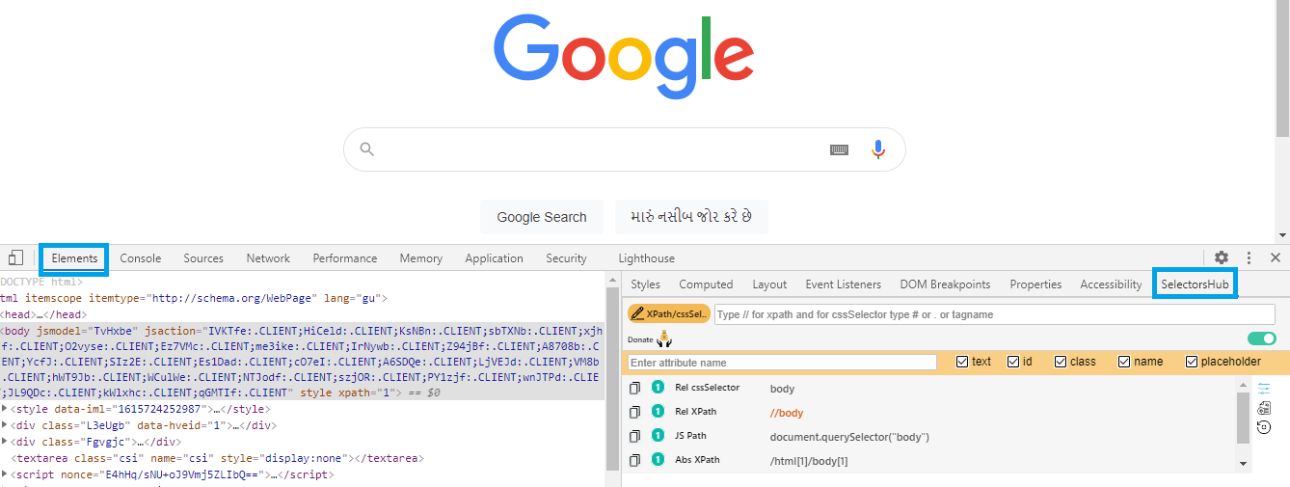Image resolution: width=1290 pixels, height=487 pixels.
Task: Open the DevTools three-dot customize menu
Action: tap(1249, 257)
